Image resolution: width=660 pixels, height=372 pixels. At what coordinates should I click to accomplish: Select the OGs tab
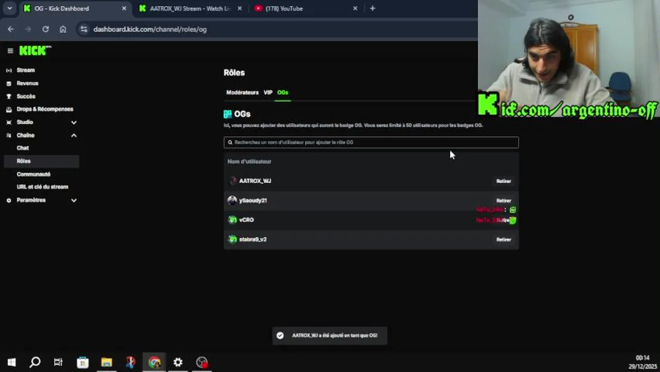click(x=282, y=92)
